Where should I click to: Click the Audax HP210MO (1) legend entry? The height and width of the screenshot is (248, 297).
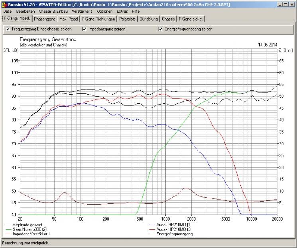(171, 225)
